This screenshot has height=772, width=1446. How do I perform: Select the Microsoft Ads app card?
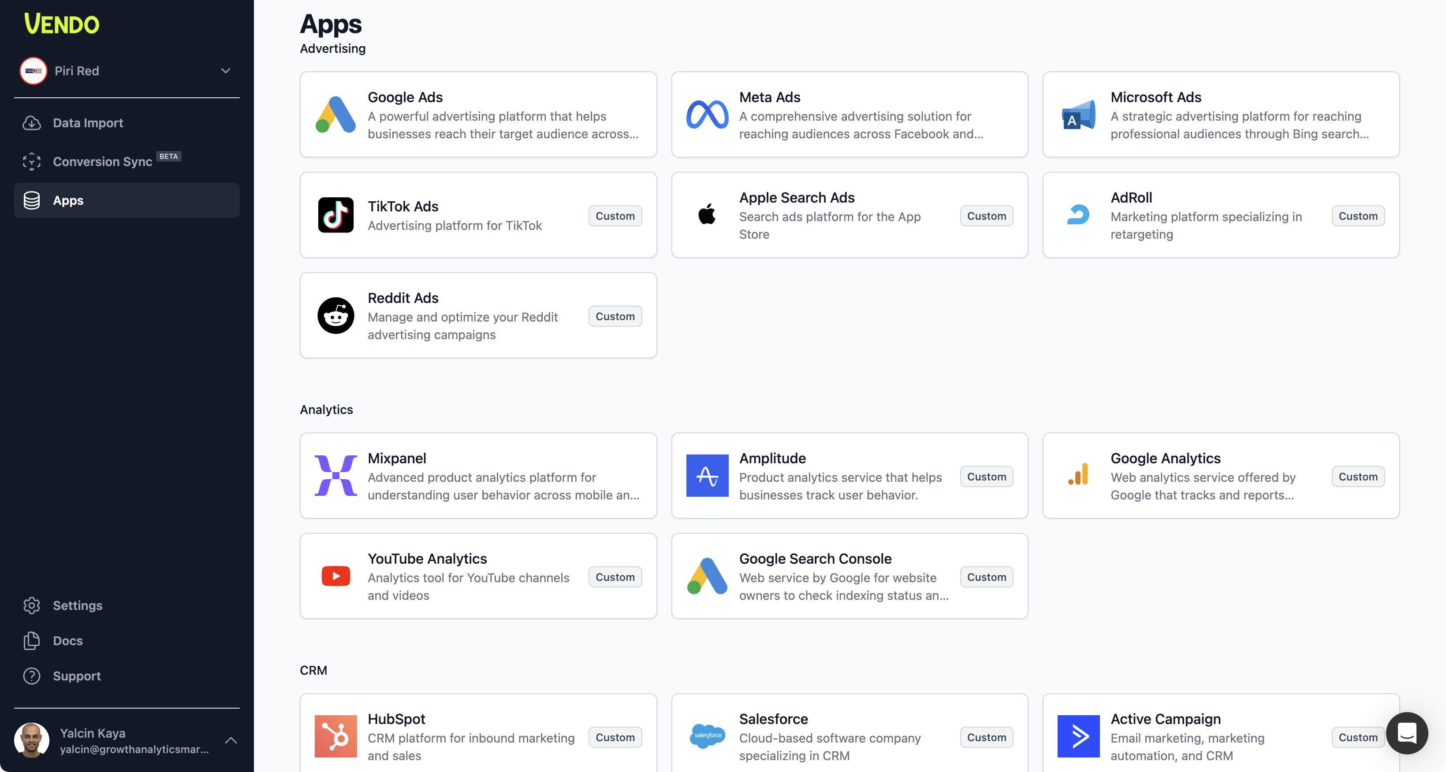[x=1220, y=115]
